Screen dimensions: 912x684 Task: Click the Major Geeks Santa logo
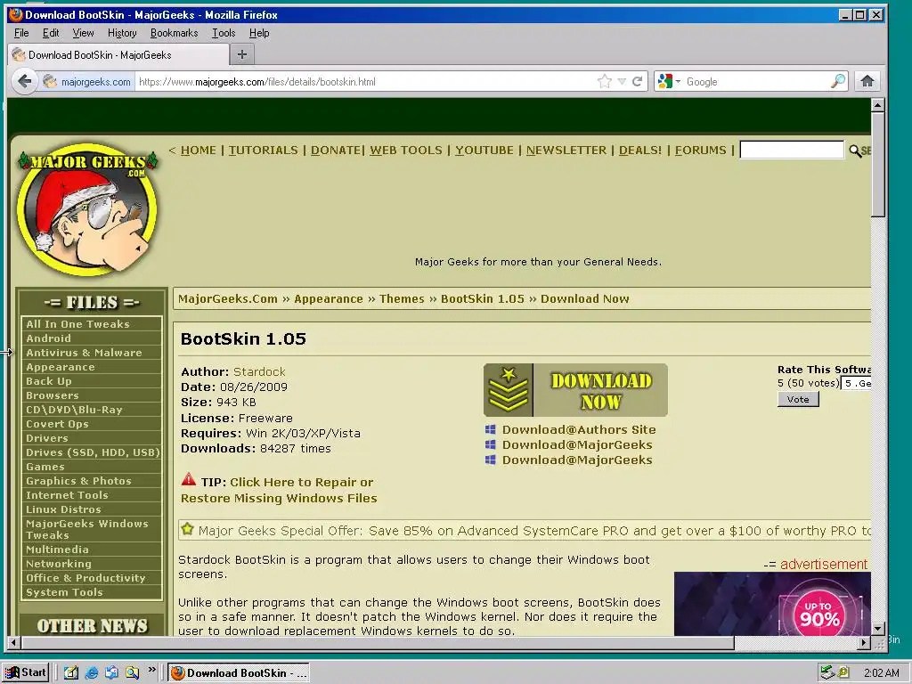pyautogui.click(x=87, y=210)
